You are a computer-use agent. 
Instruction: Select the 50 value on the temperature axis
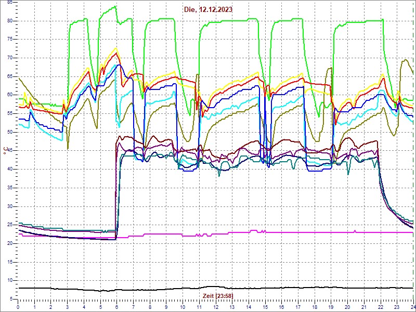click(10, 133)
